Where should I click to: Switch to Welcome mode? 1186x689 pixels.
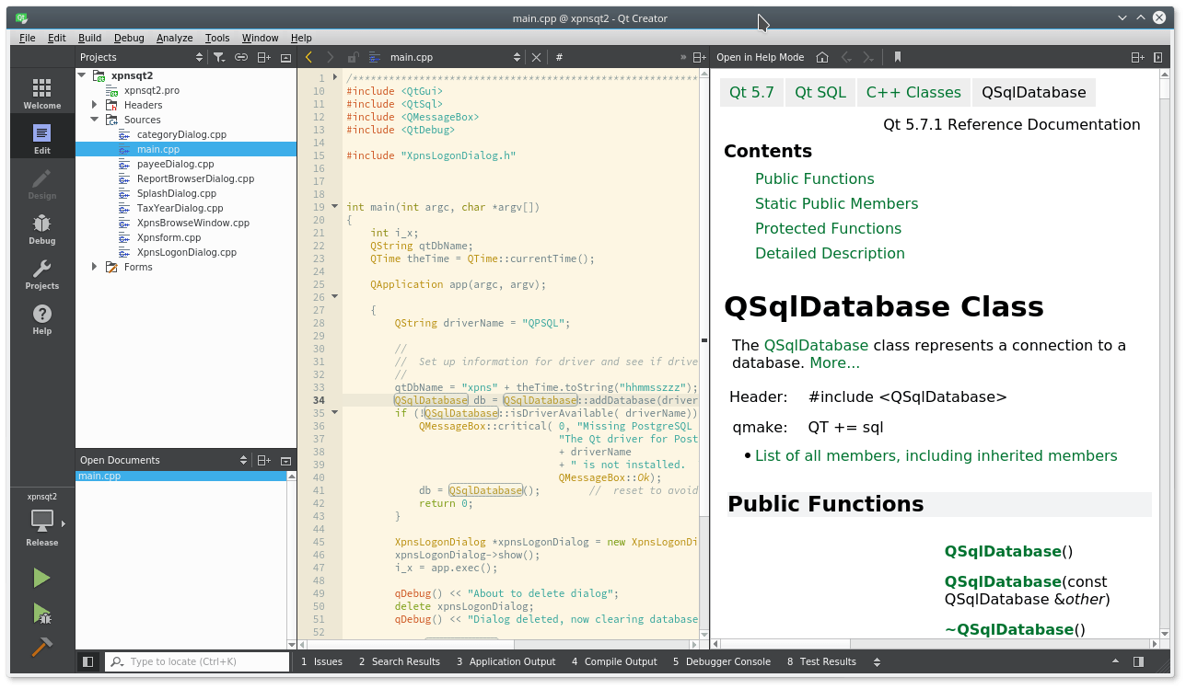point(42,93)
